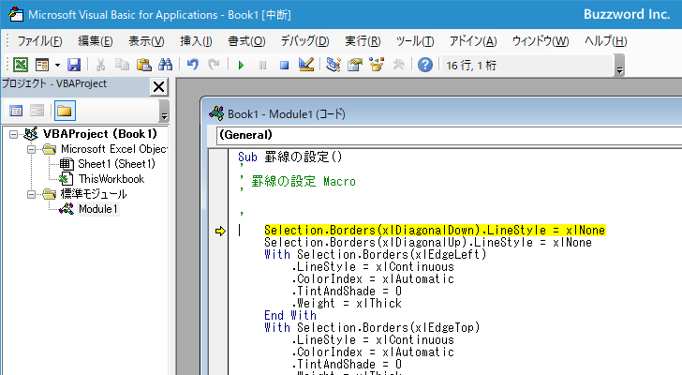Click the xlDiagonalUp code line
Viewport: 682px width, 375px height.
[428, 242]
